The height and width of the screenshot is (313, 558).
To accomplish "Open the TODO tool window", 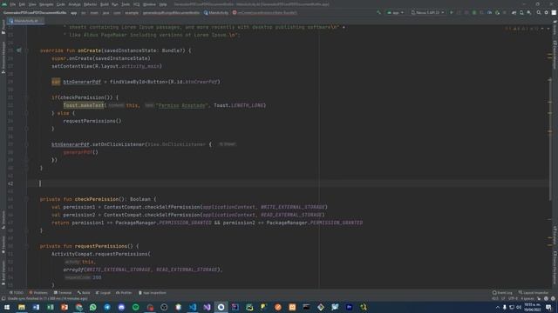I will click(17, 293).
